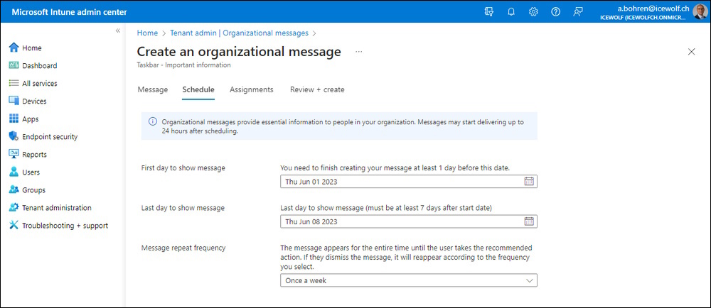This screenshot has height=308, width=711.
Task: Open Tenant admin Organizational messages breadcrumb
Action: pos(239,33)
